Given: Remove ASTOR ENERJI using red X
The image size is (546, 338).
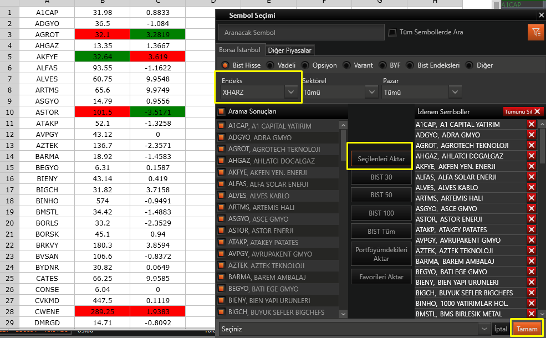Looking at the screenshot, I should point(532,219).
